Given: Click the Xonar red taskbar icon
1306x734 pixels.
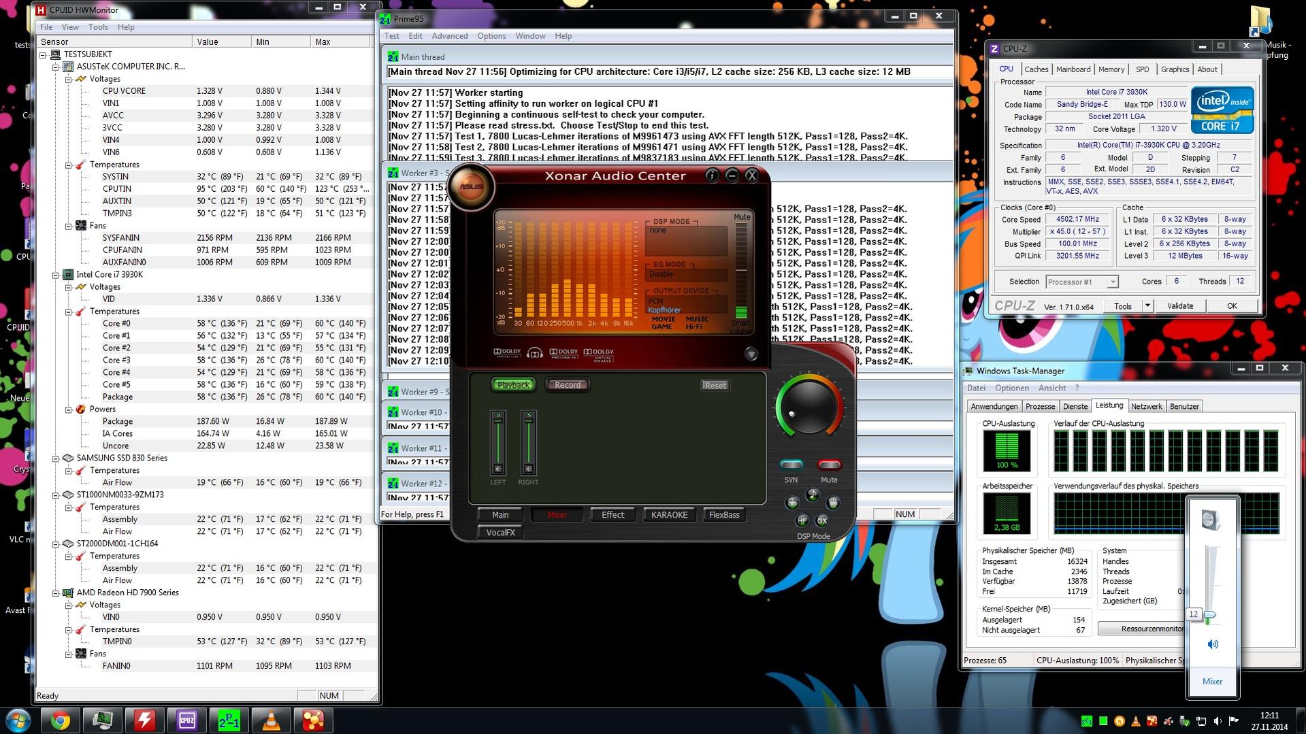Looking at the screenshot, I should pyautogui.click(x=313, y=720).
